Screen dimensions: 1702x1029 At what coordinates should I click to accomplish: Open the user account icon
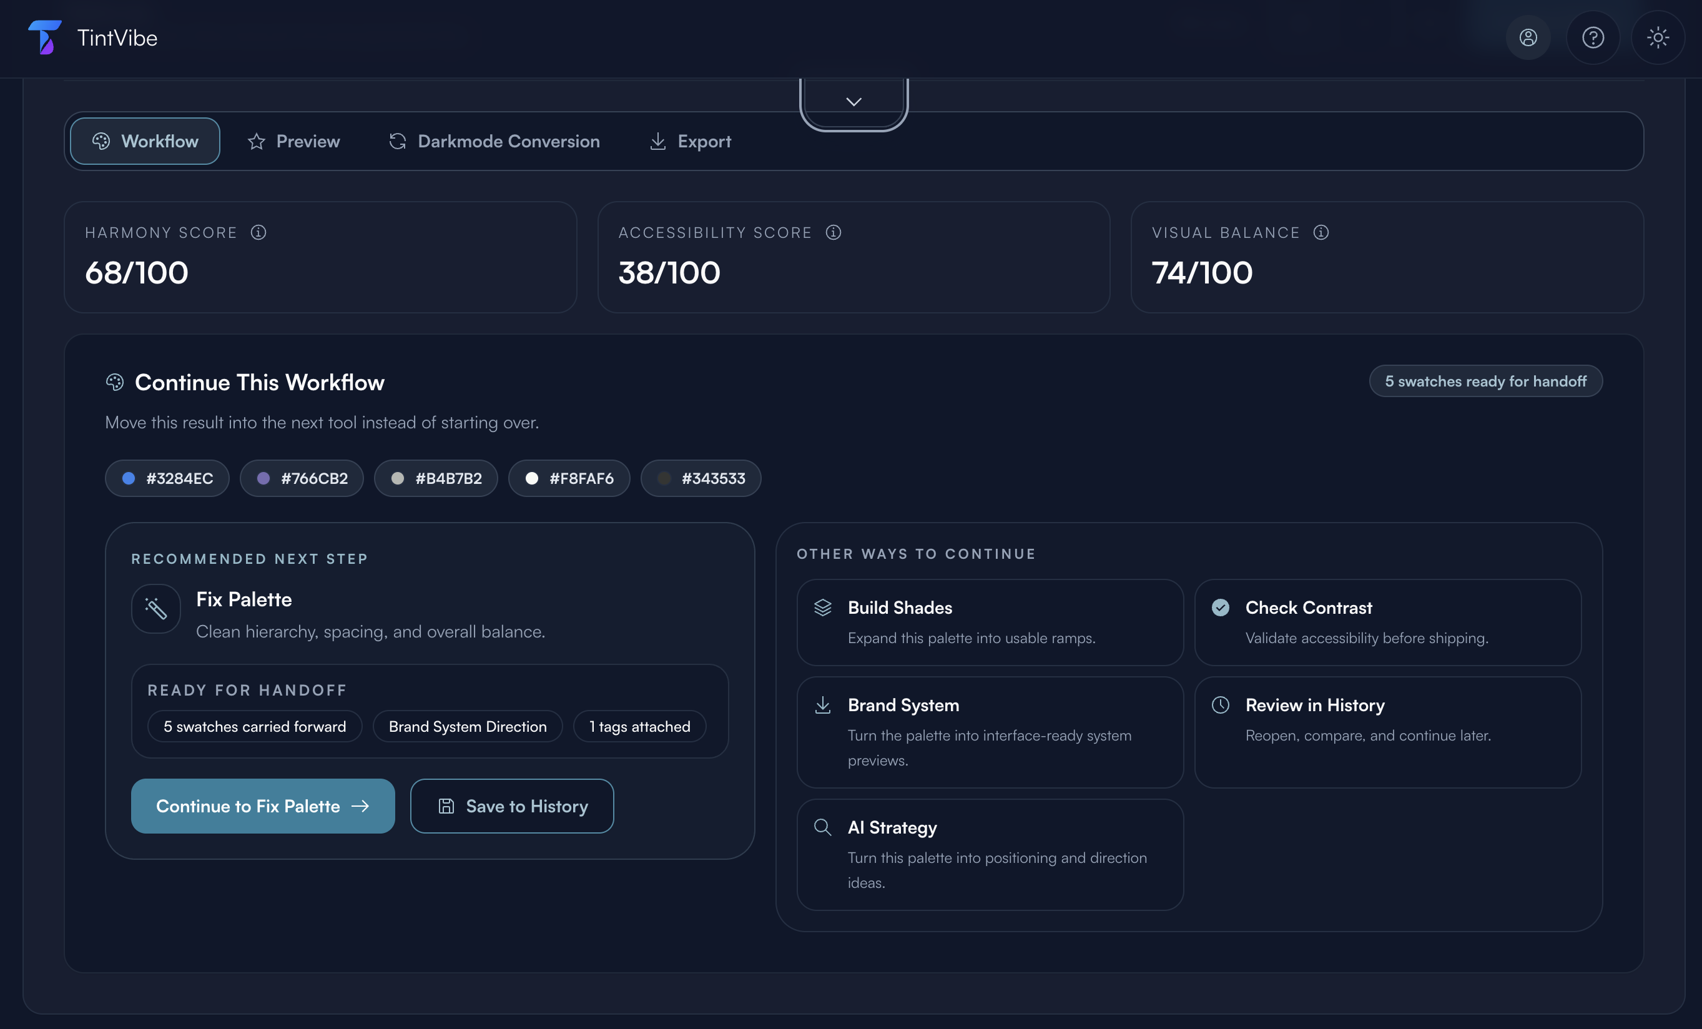(1528, 37)
